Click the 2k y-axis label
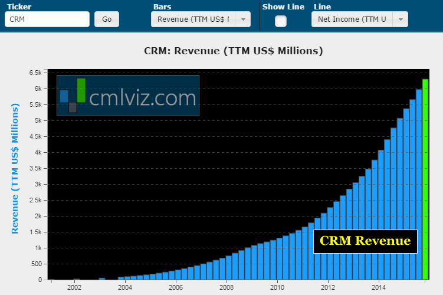 [x=38, y=216]
